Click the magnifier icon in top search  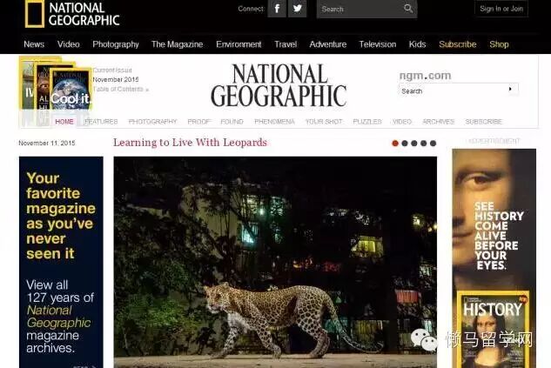(408, 9)
